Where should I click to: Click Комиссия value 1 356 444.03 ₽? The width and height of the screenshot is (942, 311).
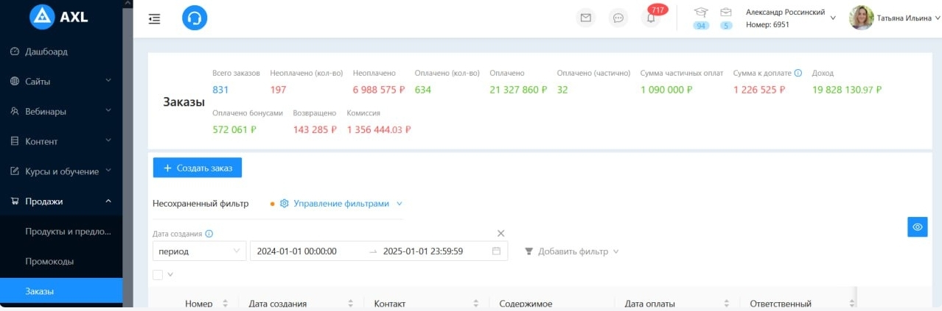[x=379, y=129]
